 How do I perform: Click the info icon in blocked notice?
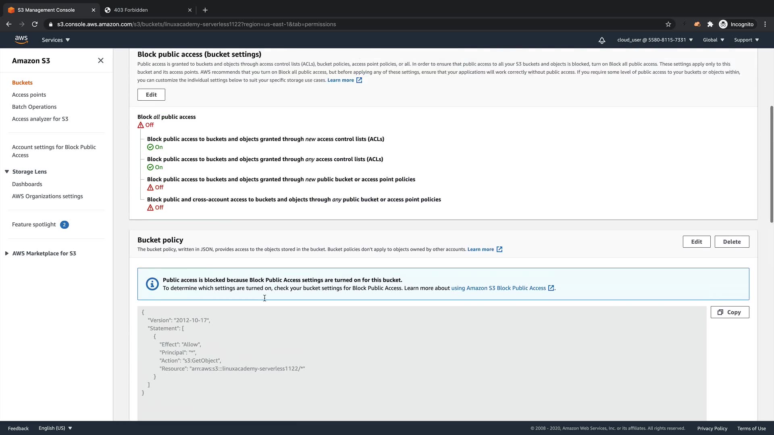pos(152,284)
